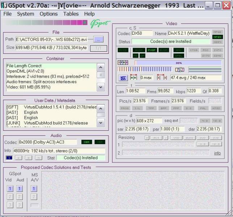Open the System menu
Image resolution: width=233 pixels, height=217 pixels.
(x=26, y=14)
